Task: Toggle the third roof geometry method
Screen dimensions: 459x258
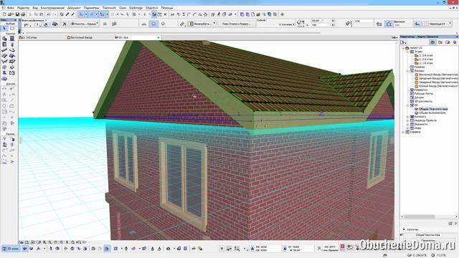Action: pos(163,24)
